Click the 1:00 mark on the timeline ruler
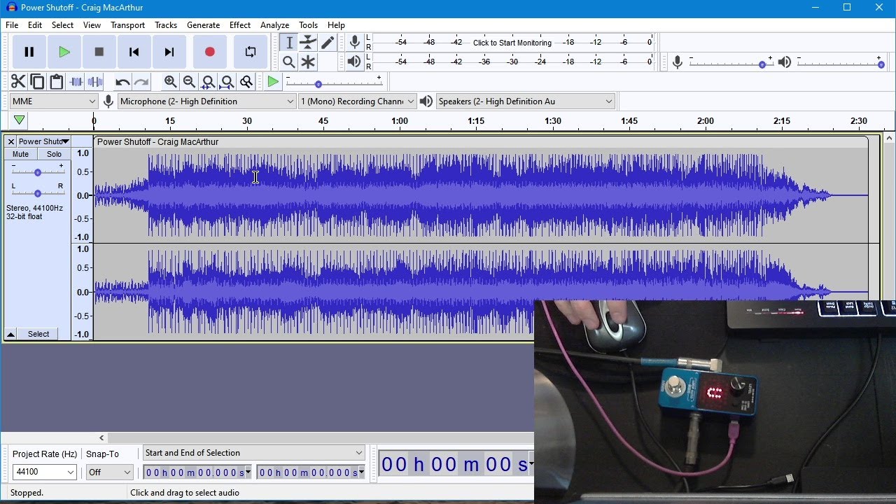This screenshot has width=896, height=504. click(x=400, y=121)
